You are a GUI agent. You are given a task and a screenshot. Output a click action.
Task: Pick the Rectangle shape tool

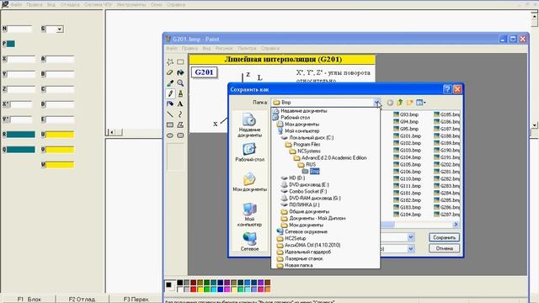[170, 125]
